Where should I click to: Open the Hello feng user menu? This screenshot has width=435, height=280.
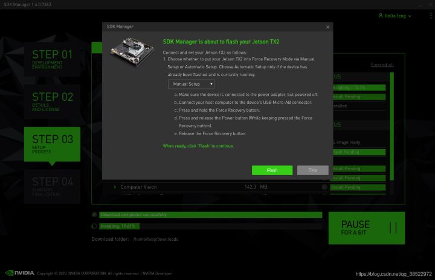tap(395, 16)
